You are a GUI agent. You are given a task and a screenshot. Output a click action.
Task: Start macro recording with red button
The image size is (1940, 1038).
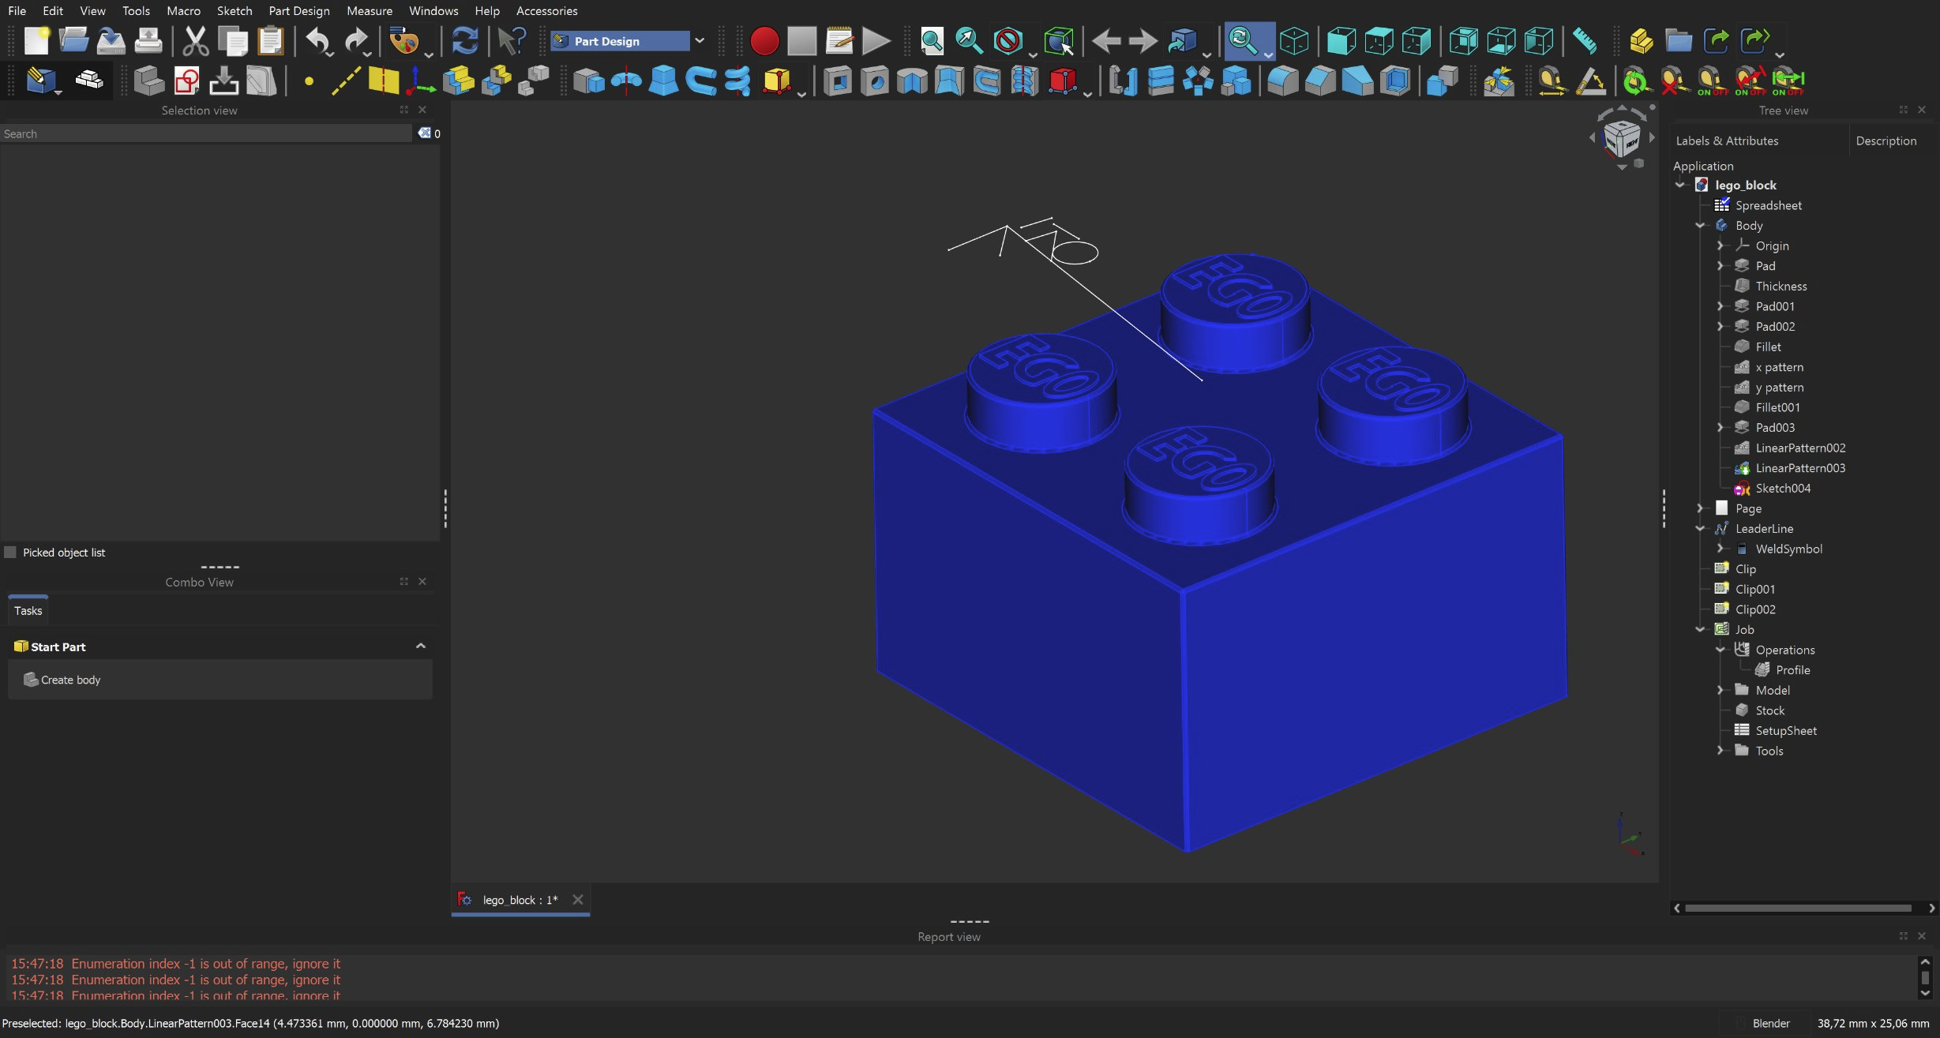[764, 41]
